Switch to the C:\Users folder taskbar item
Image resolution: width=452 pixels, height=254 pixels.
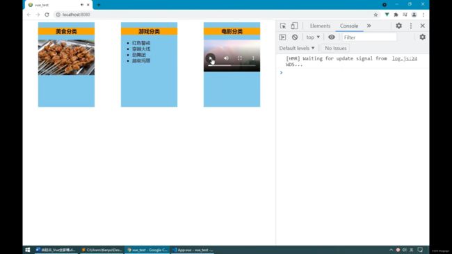click(102, 250)
